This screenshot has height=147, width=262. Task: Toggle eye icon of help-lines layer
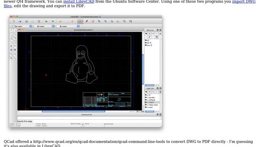tap(146, 105)
